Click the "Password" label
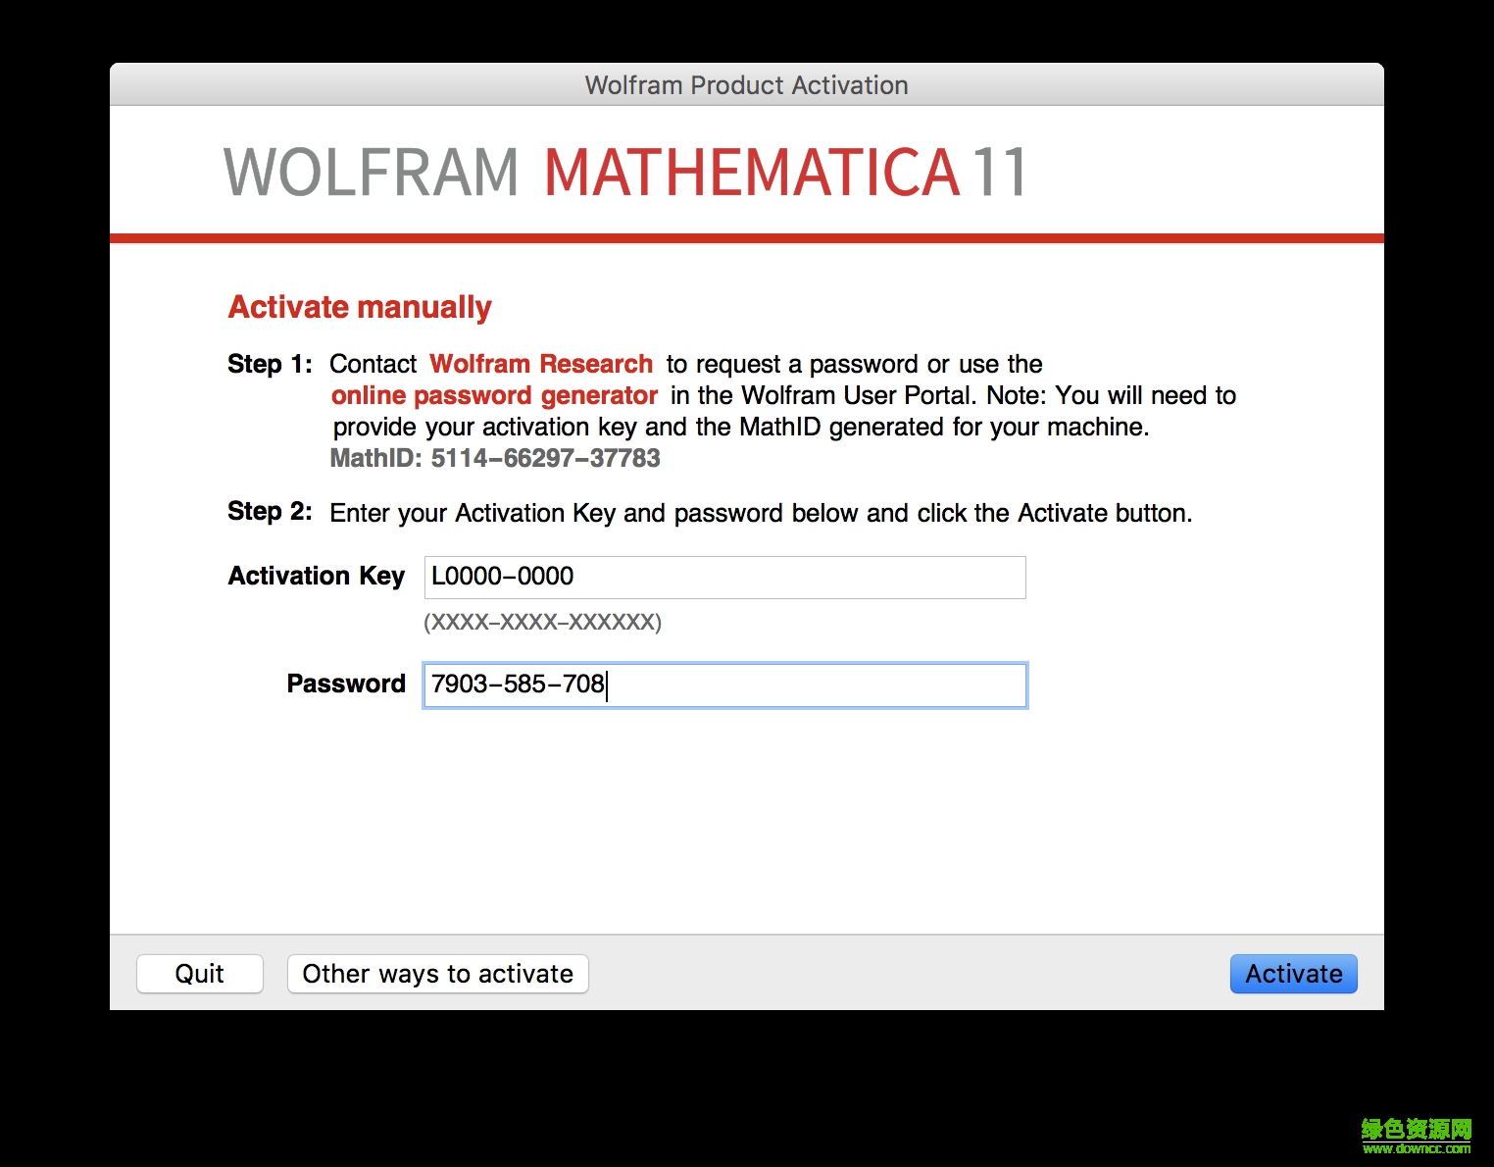The image size is (1494, 1167). pyautogui.click(x=345, y=684)
